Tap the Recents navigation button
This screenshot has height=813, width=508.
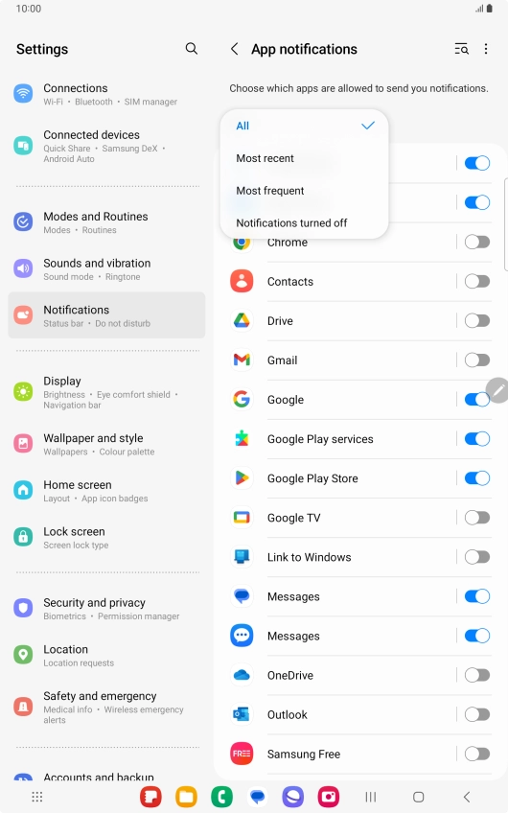pos(371,797)
